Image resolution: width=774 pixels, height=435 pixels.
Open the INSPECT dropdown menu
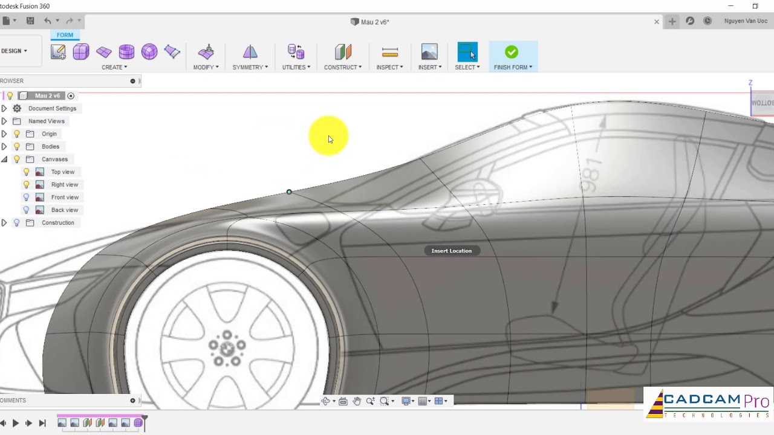point(389,67)
